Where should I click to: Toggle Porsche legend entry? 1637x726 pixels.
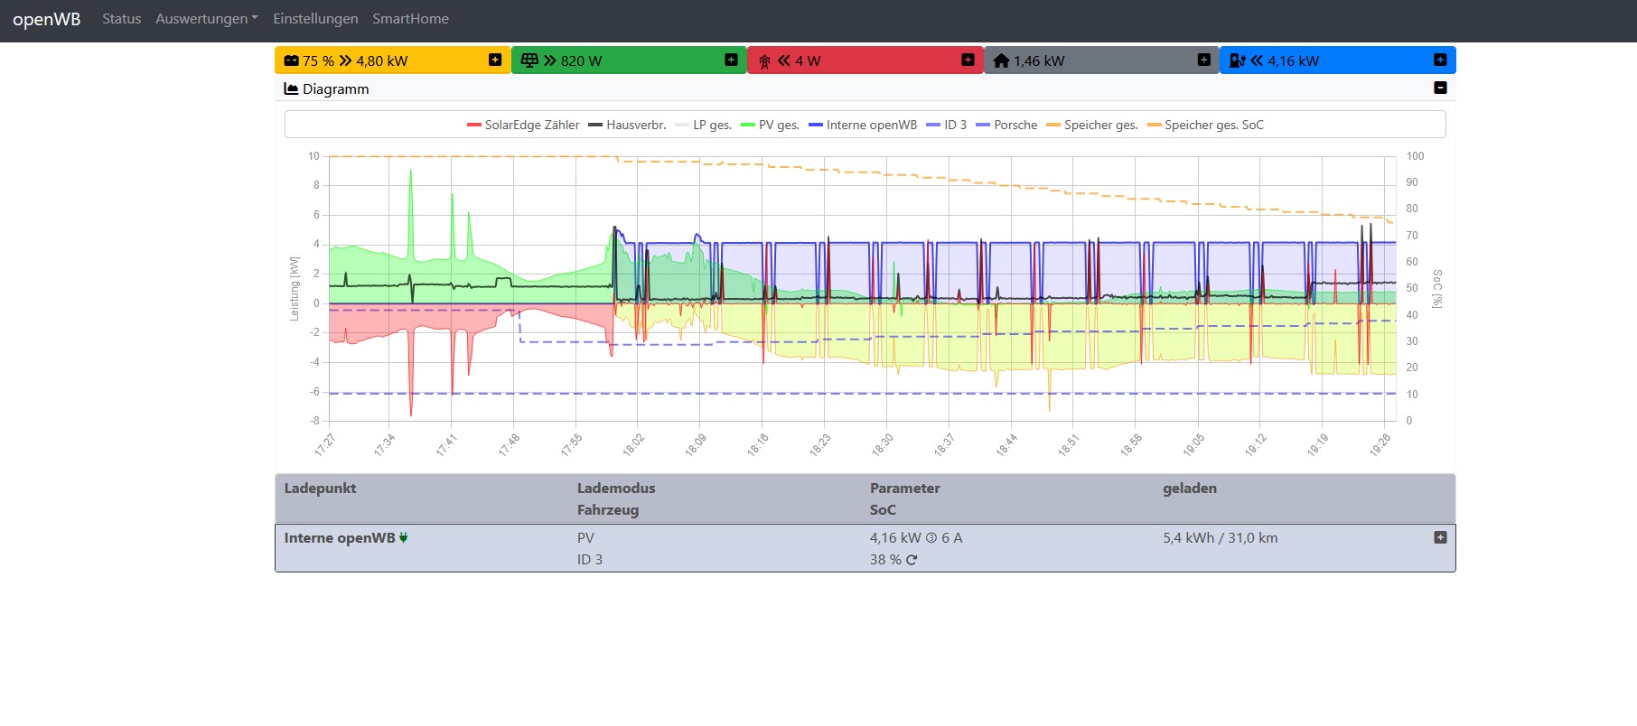point(1006,125)
